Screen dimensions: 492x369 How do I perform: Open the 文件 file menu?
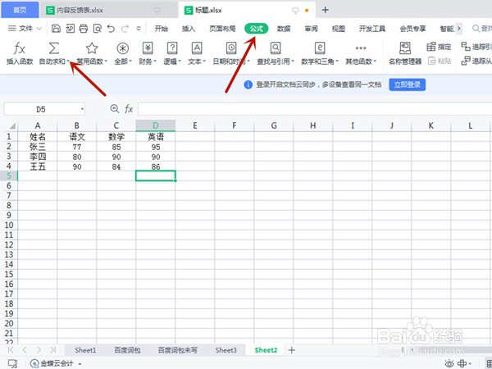[25, 29]
